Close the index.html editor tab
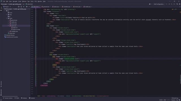Screen dimensions: 181x101 (40, 7)
